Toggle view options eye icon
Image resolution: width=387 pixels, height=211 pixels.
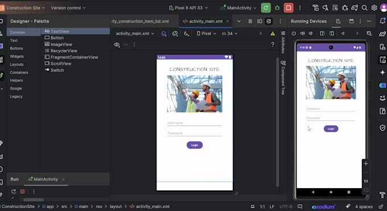[117, 44]
